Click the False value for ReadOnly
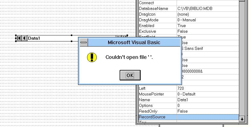 [x=183, y=111]
